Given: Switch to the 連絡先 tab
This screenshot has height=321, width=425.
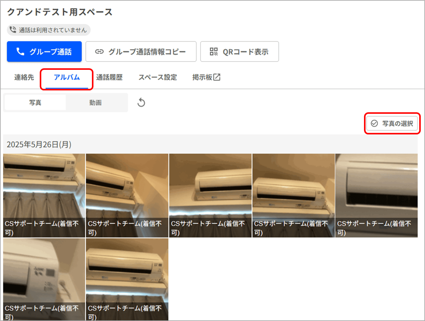Looking at the screenshot, I should pos(24,77).
